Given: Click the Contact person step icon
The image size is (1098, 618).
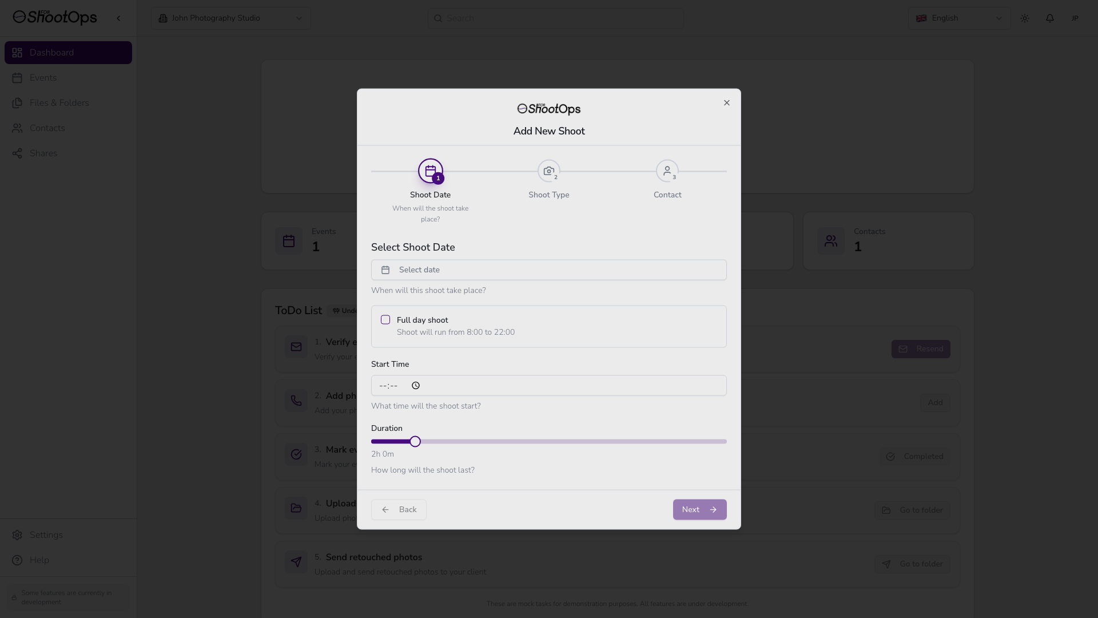Looking at the screenshot, I should coord(667,171).
